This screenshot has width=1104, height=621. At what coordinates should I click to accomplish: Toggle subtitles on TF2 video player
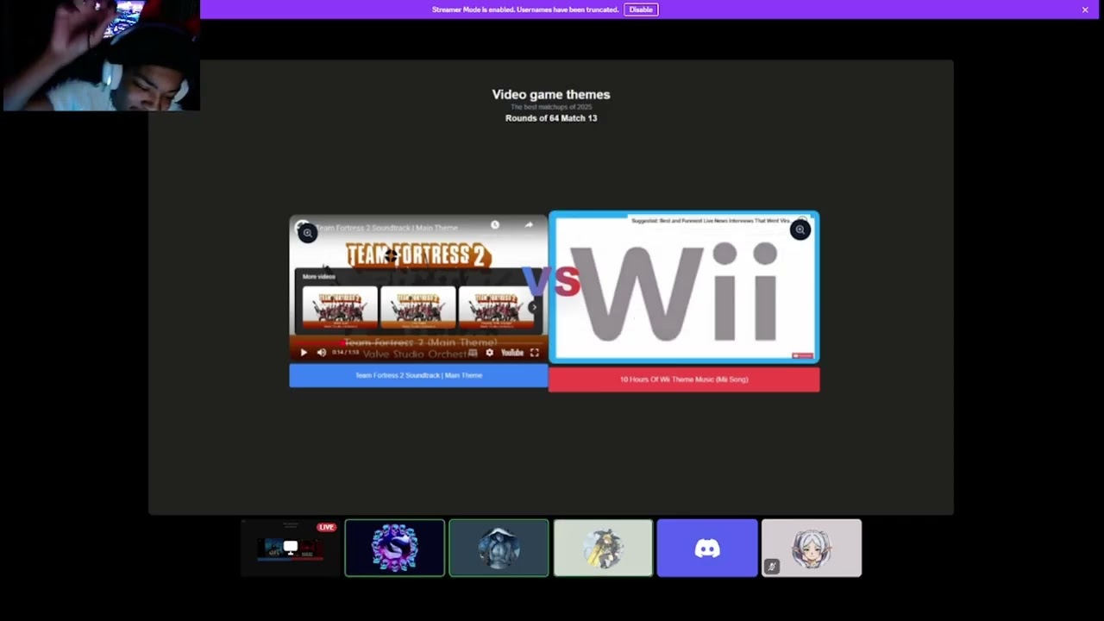[x=473, y=353]
